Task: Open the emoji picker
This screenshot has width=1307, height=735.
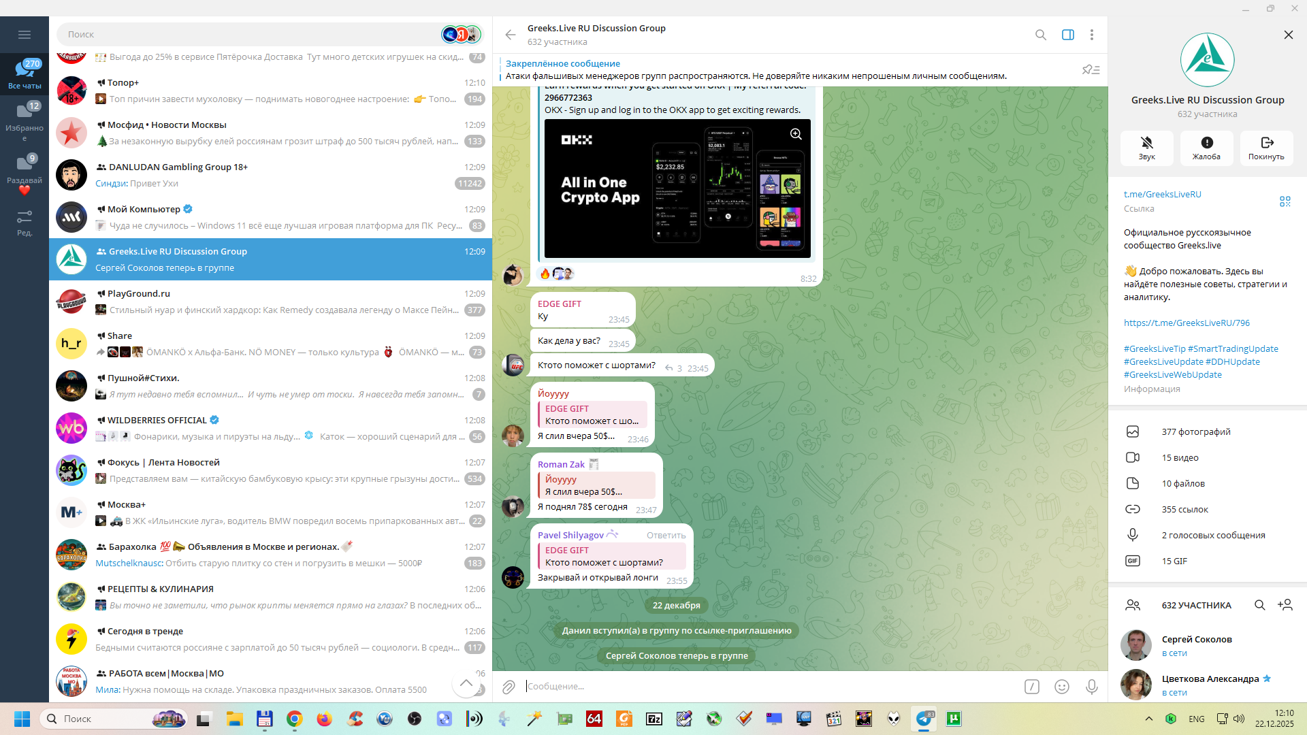Action: tap(1061, 687)
